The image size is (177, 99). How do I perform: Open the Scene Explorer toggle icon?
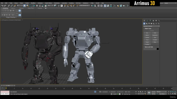(98, 6)
